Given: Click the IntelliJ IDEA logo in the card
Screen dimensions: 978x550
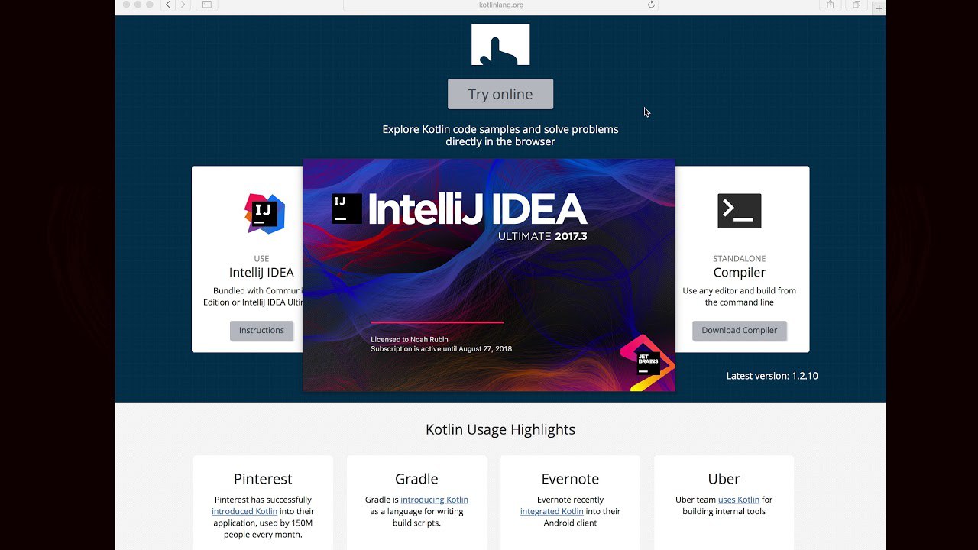Looking at the screenshot, I should click(264, 213).
